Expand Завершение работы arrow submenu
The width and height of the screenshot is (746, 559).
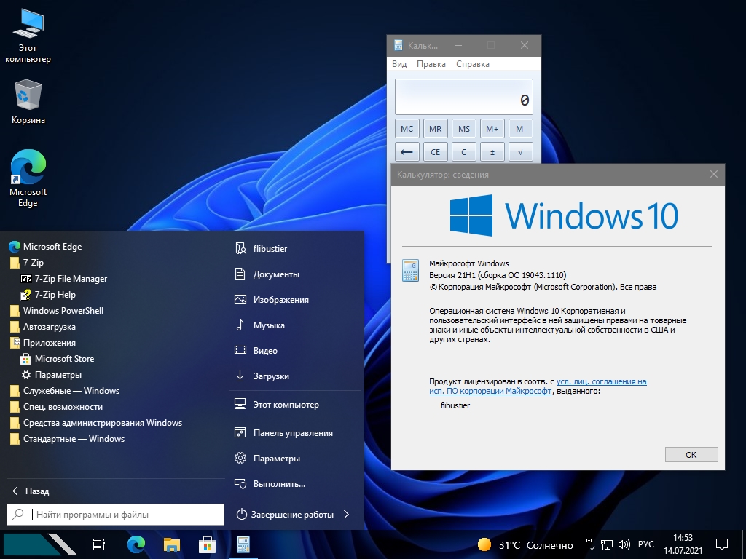[x=346, y=515]
